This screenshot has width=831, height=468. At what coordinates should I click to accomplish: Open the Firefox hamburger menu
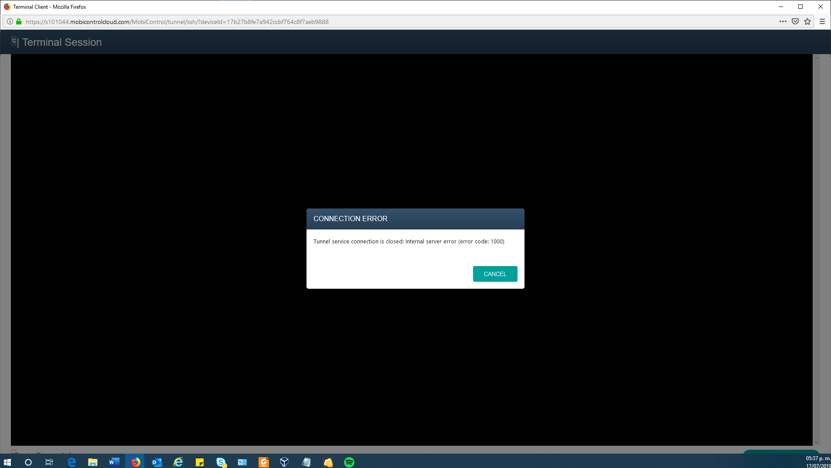[x=822, y=21]
